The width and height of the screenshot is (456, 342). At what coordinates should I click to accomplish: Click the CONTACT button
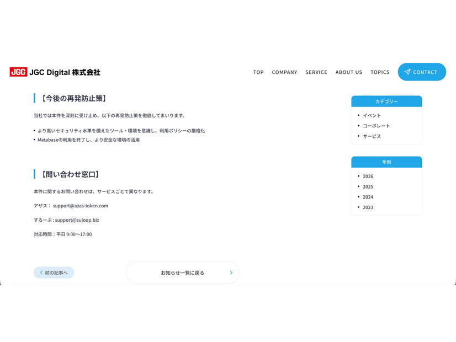coord(422,72)
